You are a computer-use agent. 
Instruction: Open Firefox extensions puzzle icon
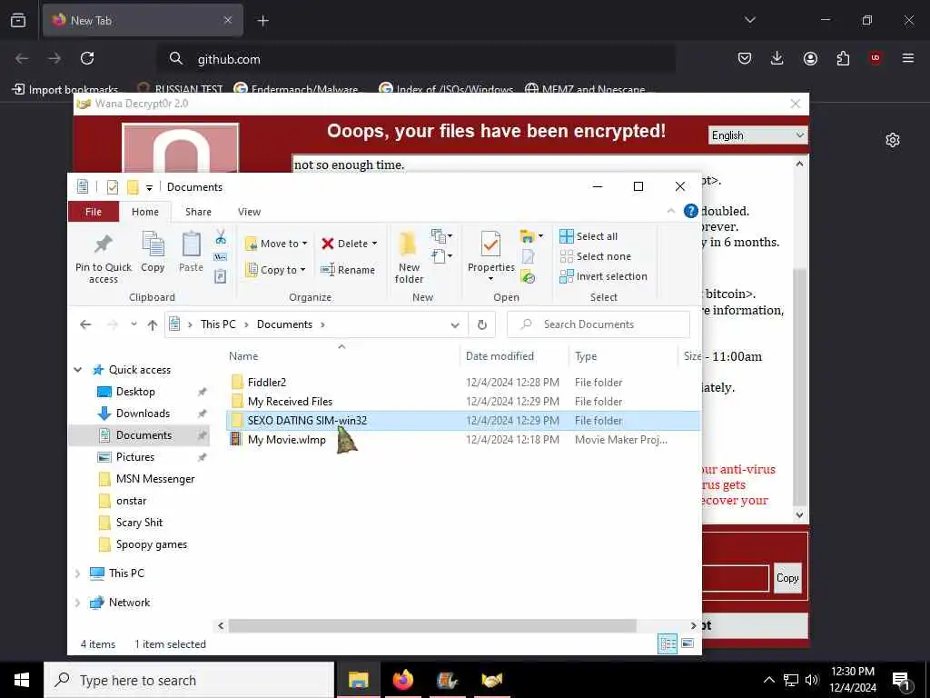coord(843,58)
